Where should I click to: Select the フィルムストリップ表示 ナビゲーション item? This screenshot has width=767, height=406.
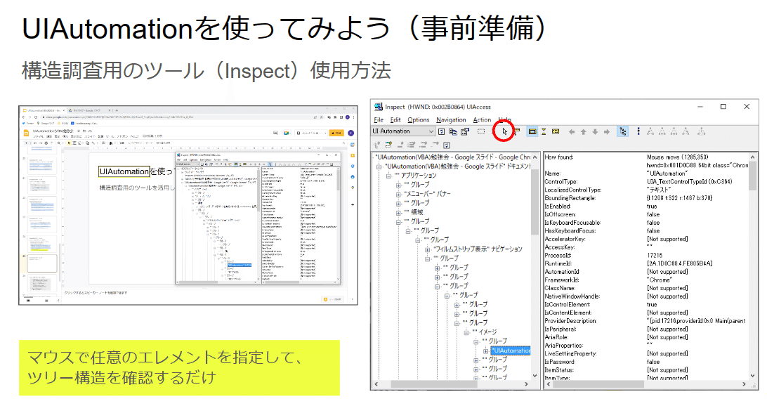pyautogui.click(x=478, y=249)
